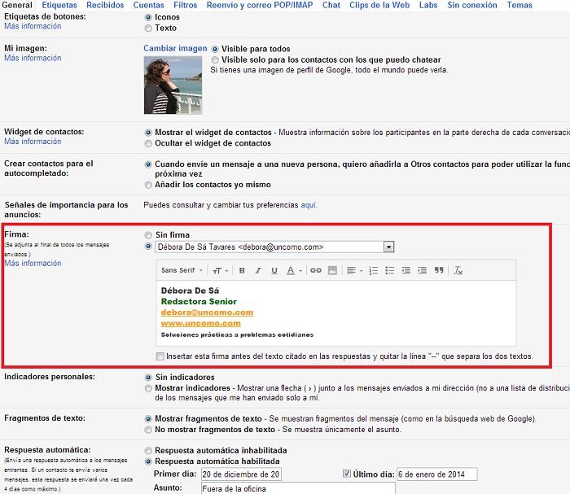Add a numbered list to signature
The height and width of the screenshot is (494, 570).
[x=374, y=270]
